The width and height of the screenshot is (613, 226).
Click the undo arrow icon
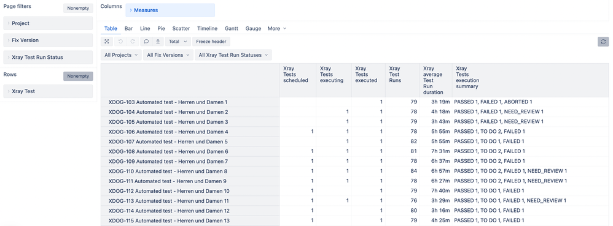(x=120, y=41)
